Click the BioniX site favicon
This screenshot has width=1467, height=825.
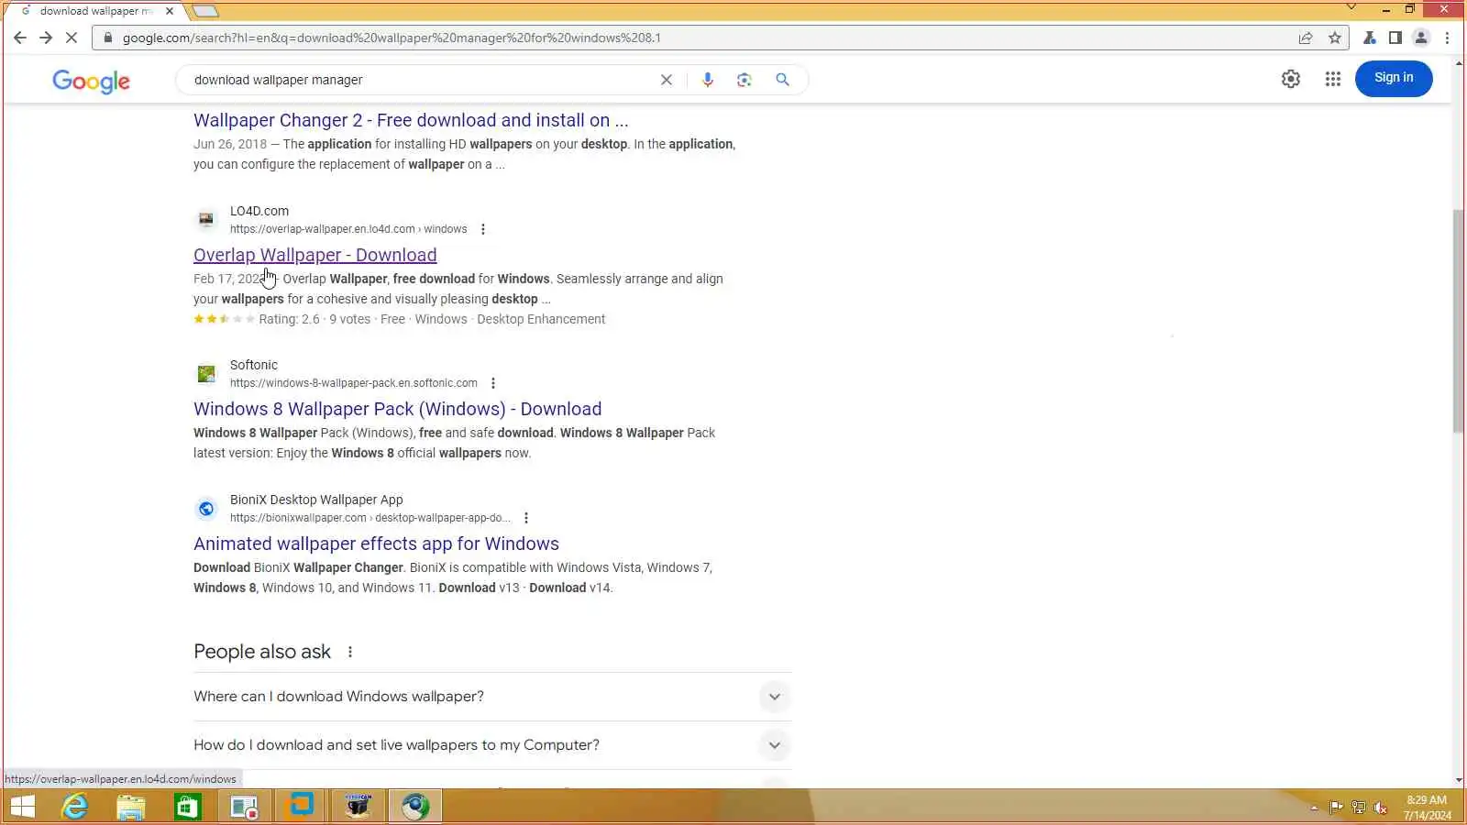pos(206,508)
